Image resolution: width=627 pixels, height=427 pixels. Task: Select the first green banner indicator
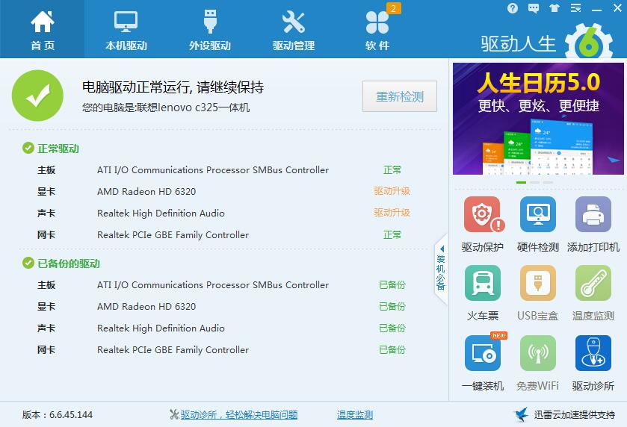[x=521, y=182]
